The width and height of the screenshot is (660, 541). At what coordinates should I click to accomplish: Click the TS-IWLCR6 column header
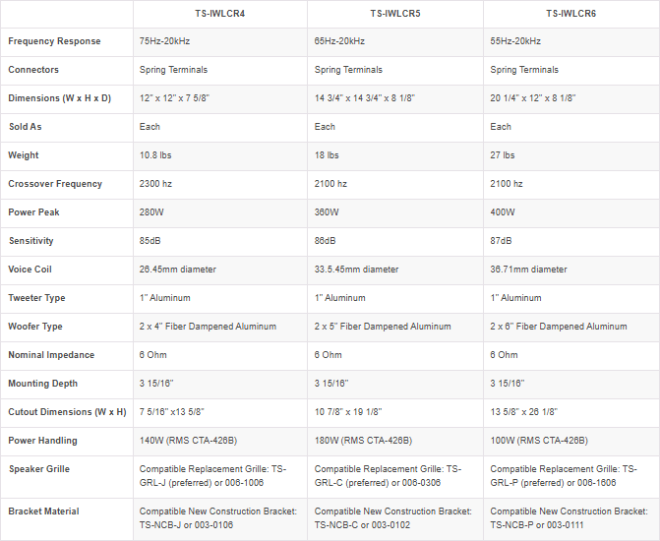point(570,14)
